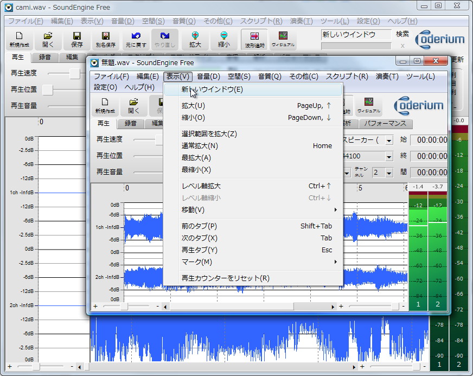Image resolution: width=473 pixels, height=376 pixels.
Task: Zoom out using the 縮小 magnifier icon
Action: [223, 39]
